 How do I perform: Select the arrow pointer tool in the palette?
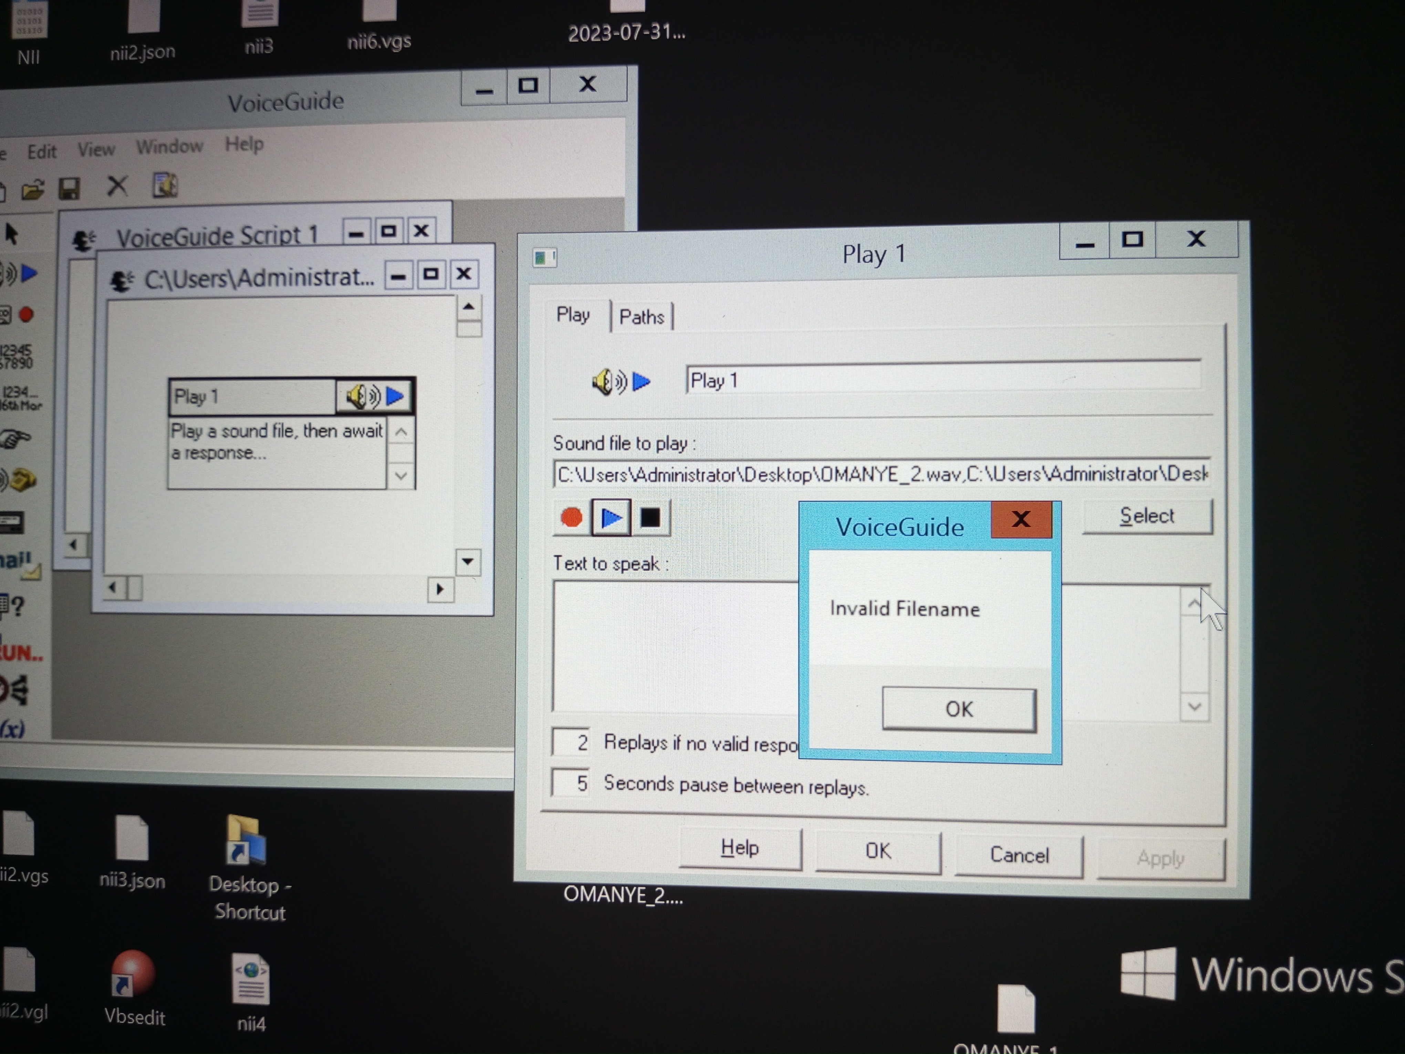tap(11, 234)
